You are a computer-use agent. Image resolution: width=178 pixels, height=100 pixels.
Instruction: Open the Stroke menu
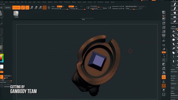tap(84, 2)
